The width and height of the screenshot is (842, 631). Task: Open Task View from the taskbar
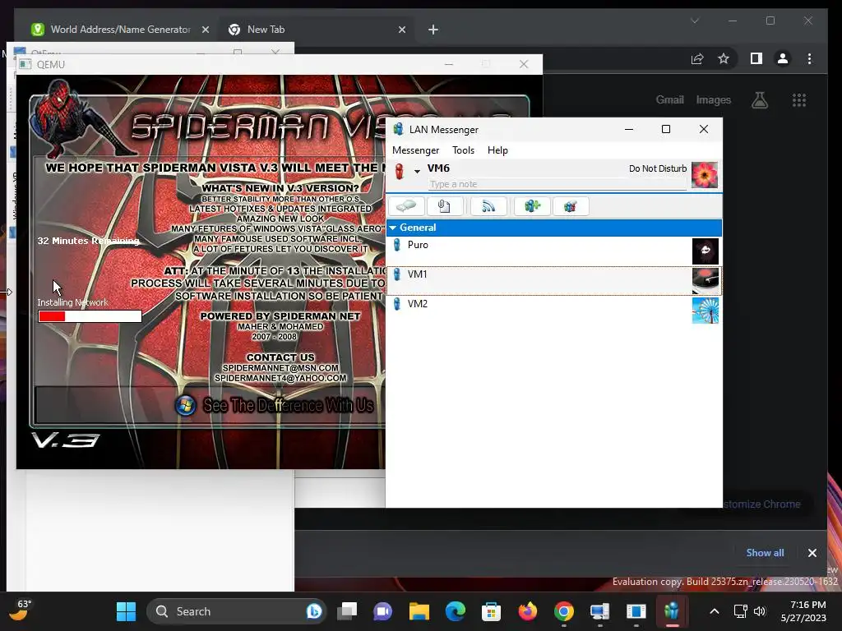tap(347, 611)
